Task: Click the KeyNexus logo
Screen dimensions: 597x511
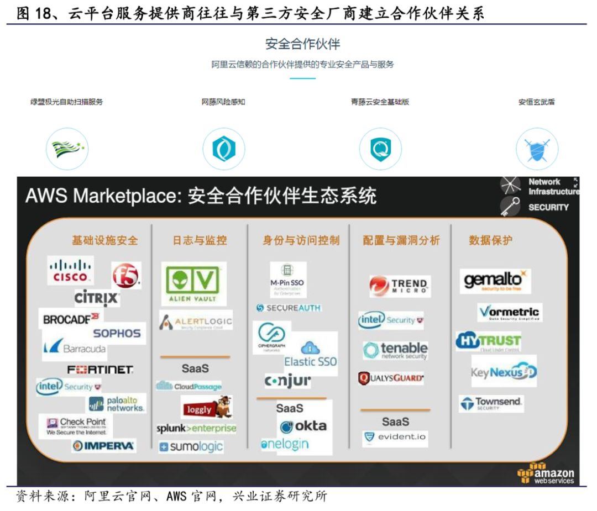Action: coord(504,371)
